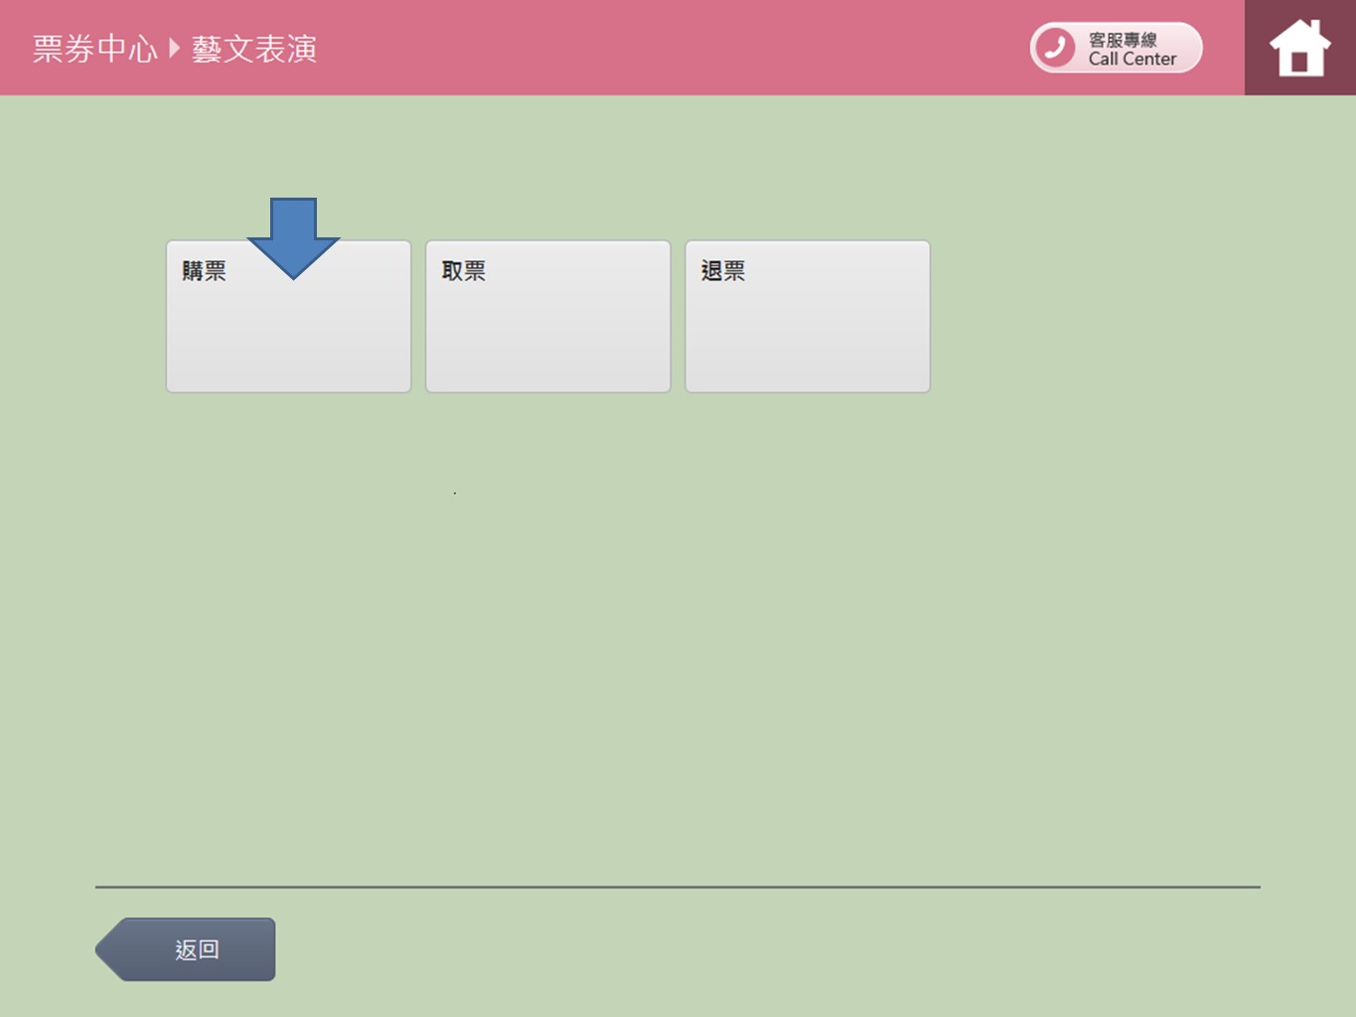
Task: Click the horizontal divider line above 返回
Action: [x=678, y=886]
